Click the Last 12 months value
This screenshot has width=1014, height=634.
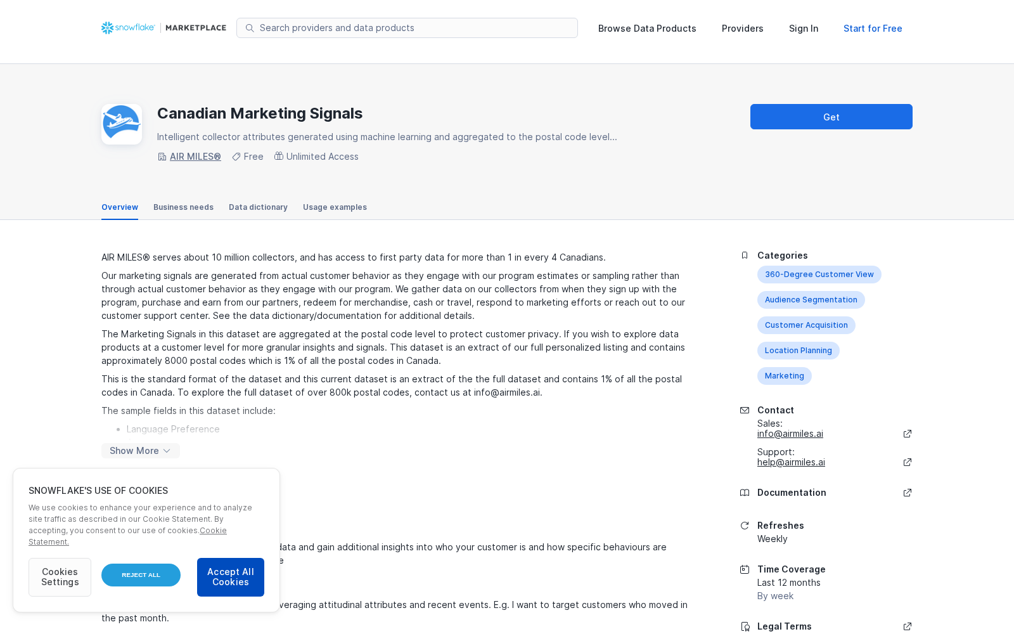click(x=788, y=583)
